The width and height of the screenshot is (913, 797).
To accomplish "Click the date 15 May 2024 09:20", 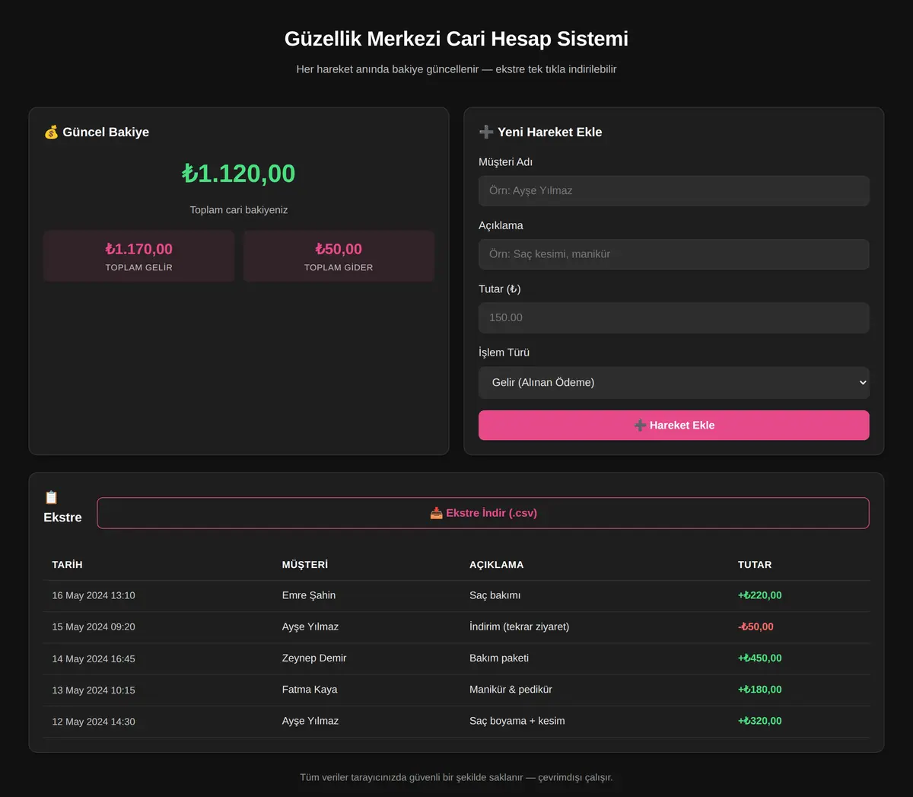I will pyautogui.click(x=94, y=627).
